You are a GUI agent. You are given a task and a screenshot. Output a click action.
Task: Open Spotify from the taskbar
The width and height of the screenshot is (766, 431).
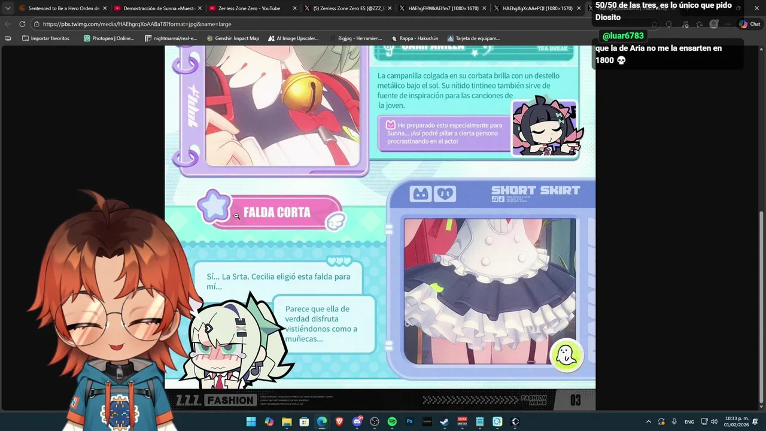(392, 421)
